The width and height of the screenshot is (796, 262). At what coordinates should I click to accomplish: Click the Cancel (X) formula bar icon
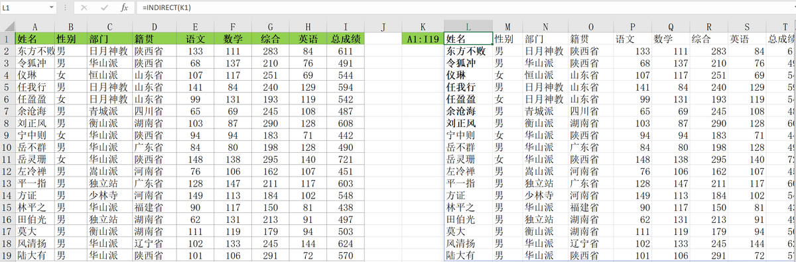click(84, 8)
